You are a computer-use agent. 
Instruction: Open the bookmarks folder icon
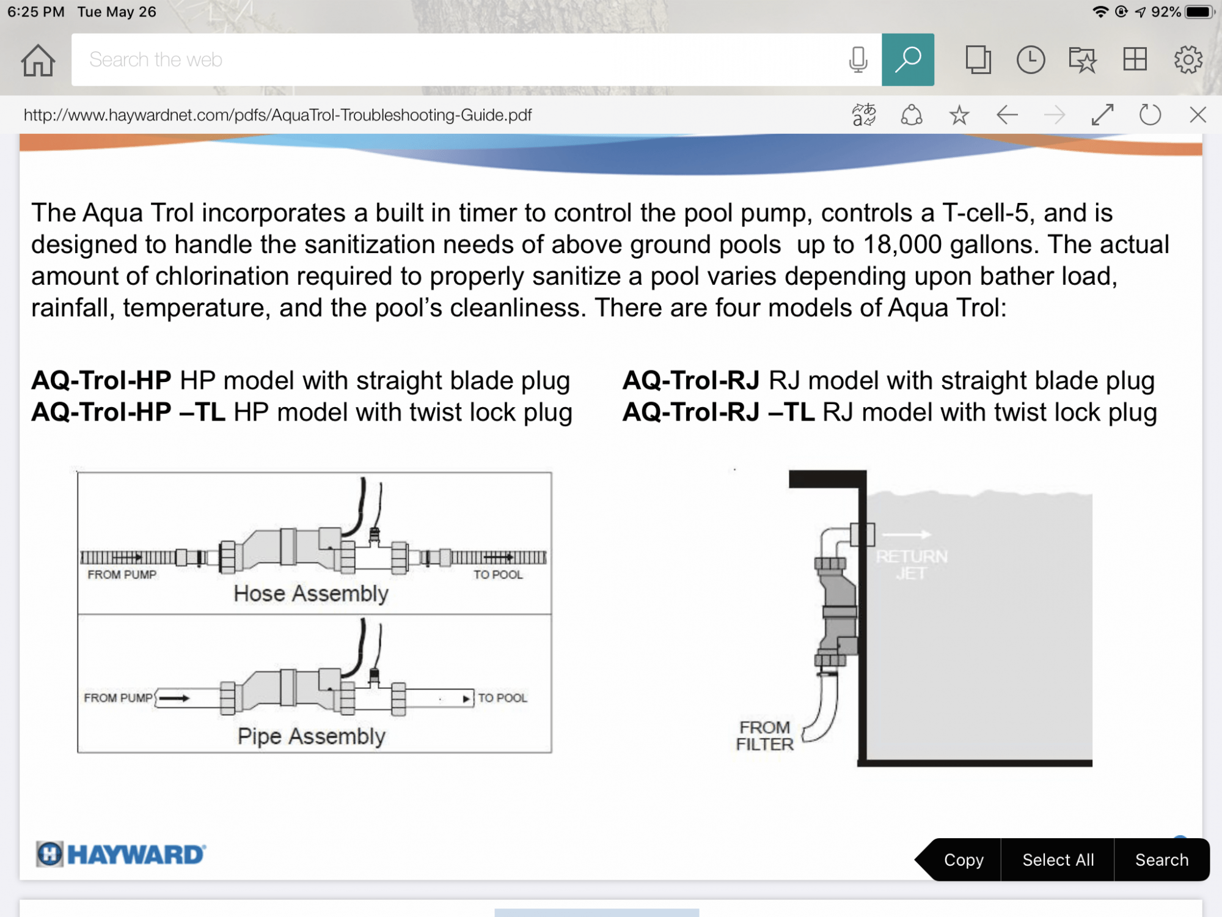[1083, 60]
